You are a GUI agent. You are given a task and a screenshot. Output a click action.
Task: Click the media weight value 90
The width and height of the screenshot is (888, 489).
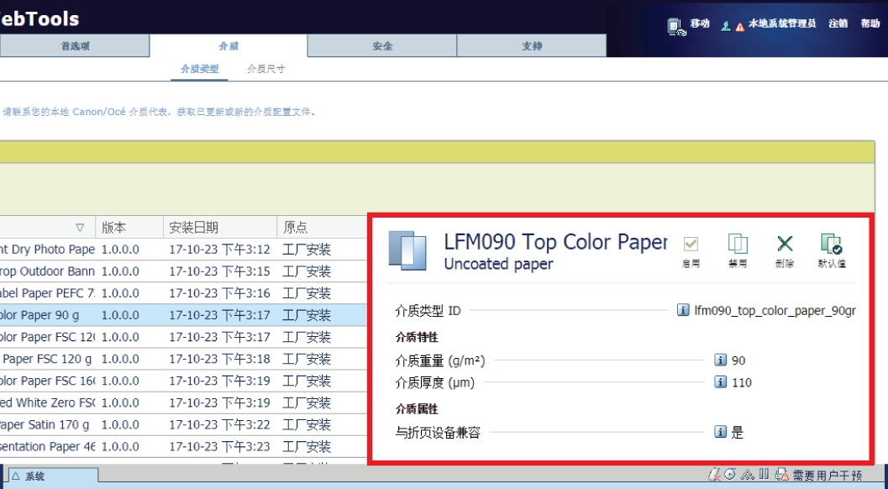[738, 360]
